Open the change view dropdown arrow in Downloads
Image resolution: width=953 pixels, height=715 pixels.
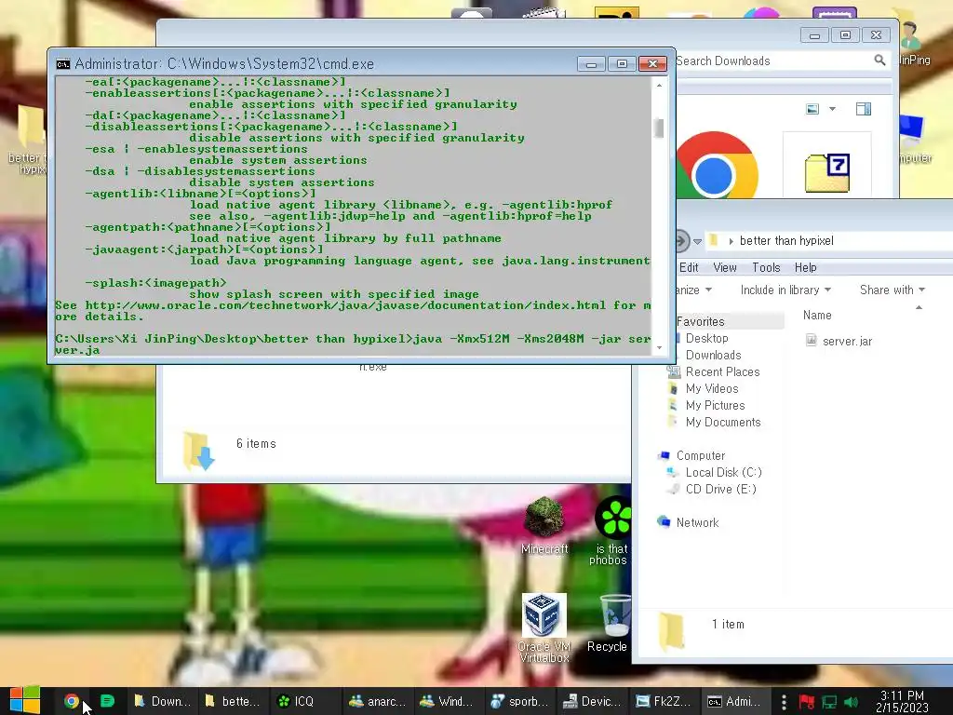click(832, 109)
